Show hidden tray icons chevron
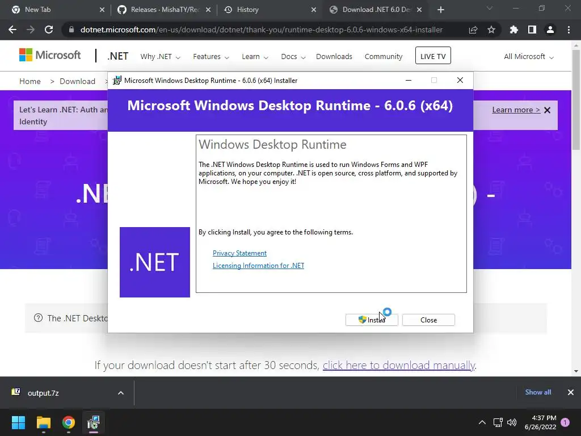 482,422
